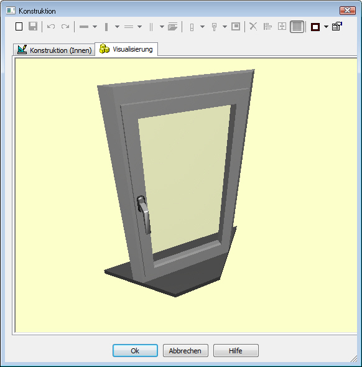The height and width of the screenshot is (367, 362).
Task: Click the Redo arrow icon
Action: tap(65, 27)
